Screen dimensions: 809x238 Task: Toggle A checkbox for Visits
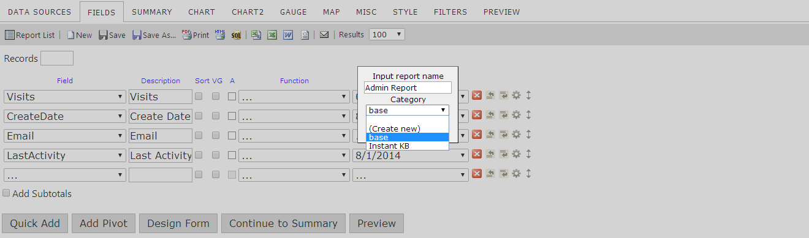pos(232,96)
